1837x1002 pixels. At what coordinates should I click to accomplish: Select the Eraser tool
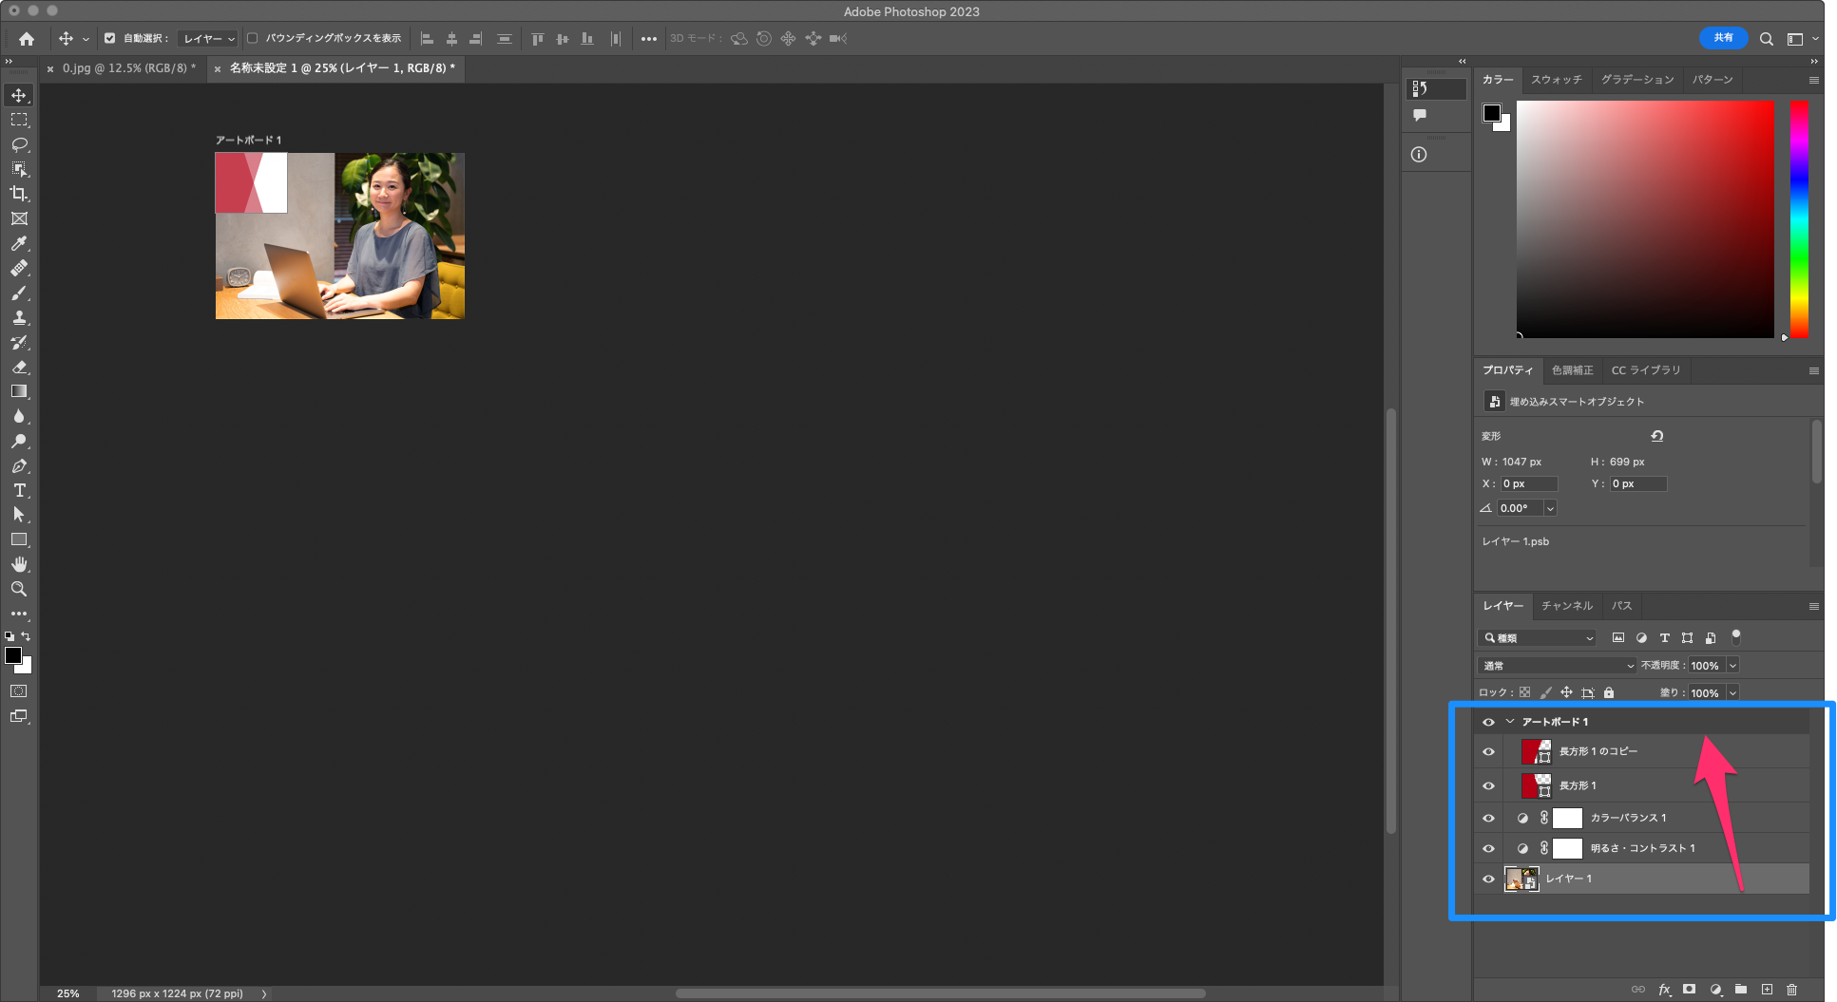pos(19,367)
